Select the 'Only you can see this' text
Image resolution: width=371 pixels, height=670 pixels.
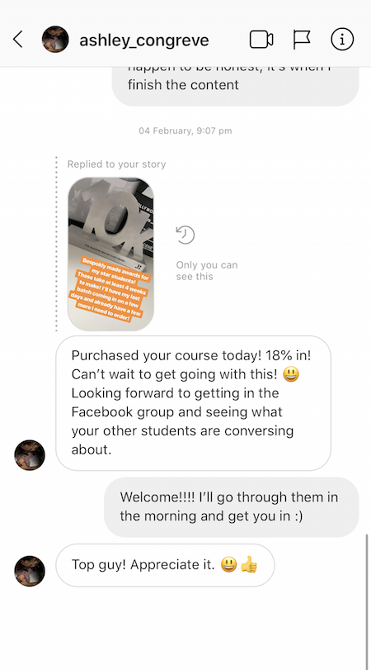pyautogui.click(x=207, y=270)
